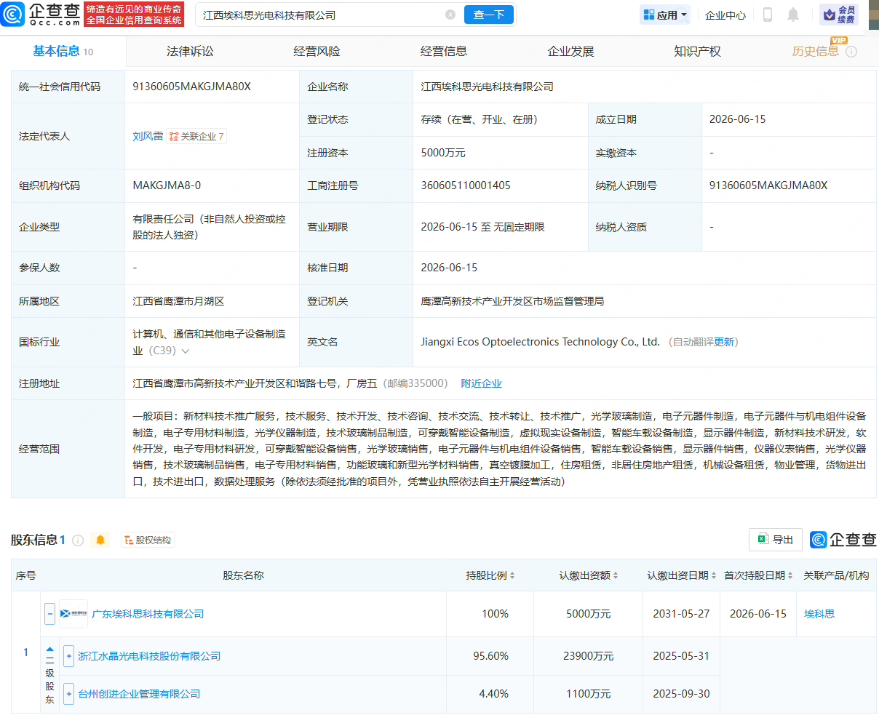The width and height of the screenshot is (879, 715).
Task: Select the 23900万元 subscribed capital cell
Action: [589, 656]
